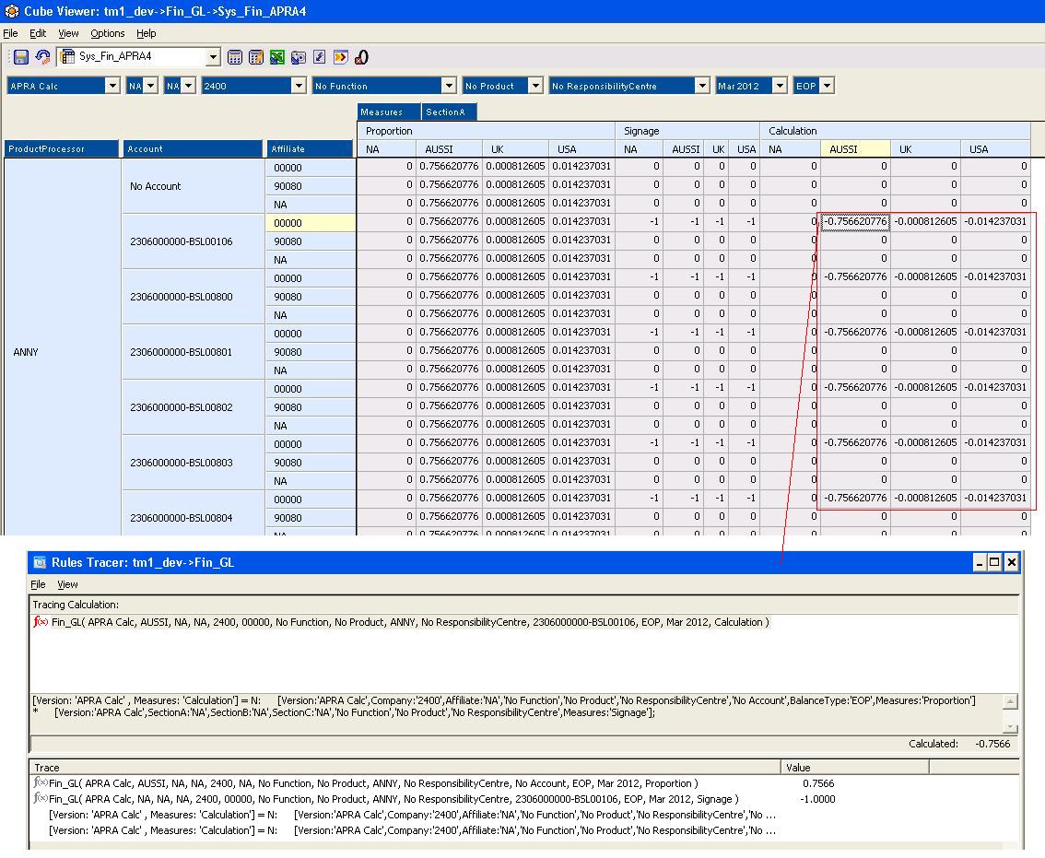
Task: Minimize the Rules Tracer window
Action: pos(979,563)
